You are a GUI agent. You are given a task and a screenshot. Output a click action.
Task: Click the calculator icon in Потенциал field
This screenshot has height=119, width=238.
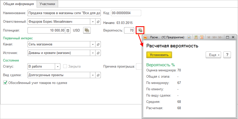click(x=68, y=31)
